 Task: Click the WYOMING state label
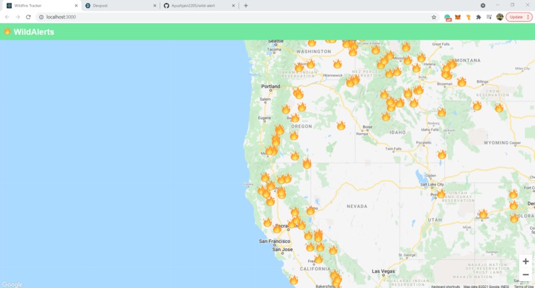coord(496,142)
